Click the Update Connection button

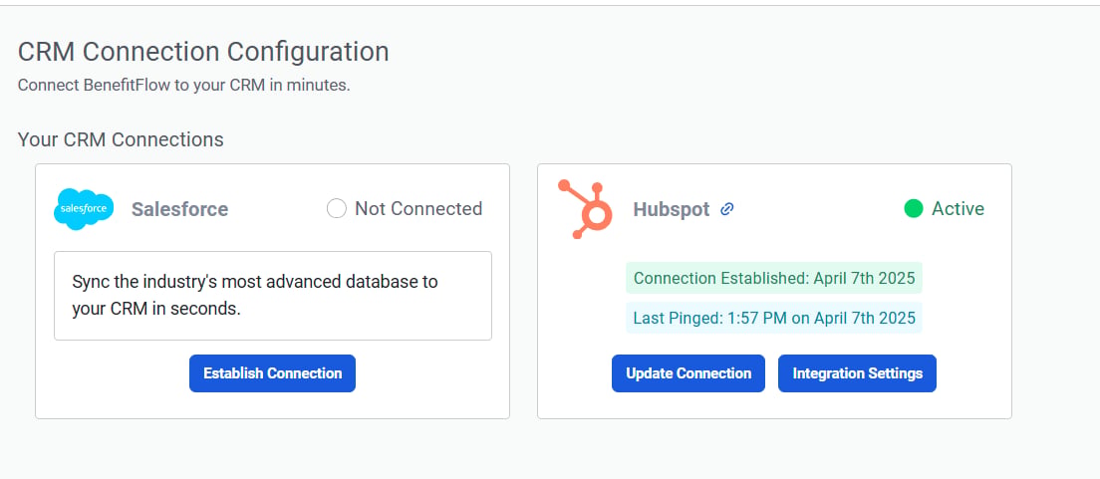[688, 373]
